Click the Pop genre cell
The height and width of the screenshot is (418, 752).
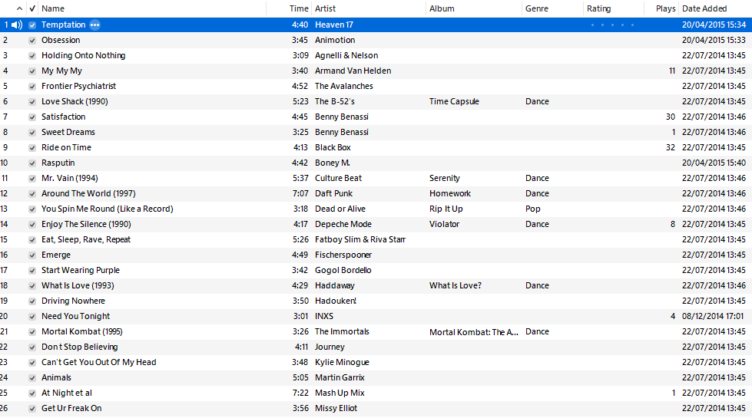tap(533, 209)
